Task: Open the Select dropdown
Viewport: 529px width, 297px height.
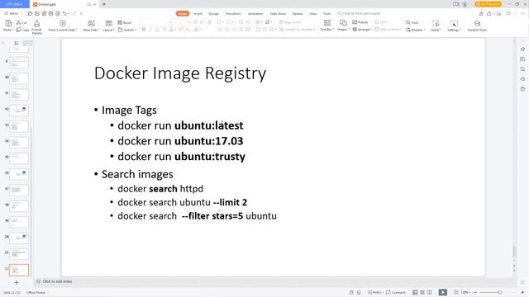Action: 436,26
